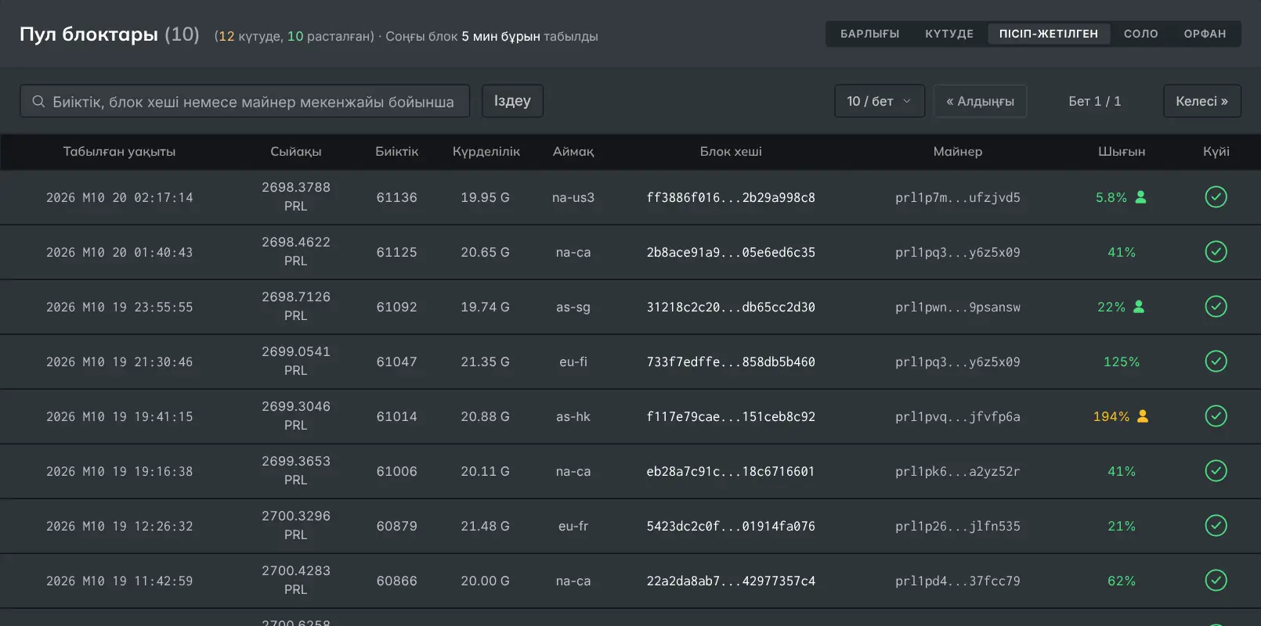The width and height of the screenshot is (1261, 626).
Task: Open block hash ff3886f016...2b29a998c8
Action: click(x=731, y=197)
